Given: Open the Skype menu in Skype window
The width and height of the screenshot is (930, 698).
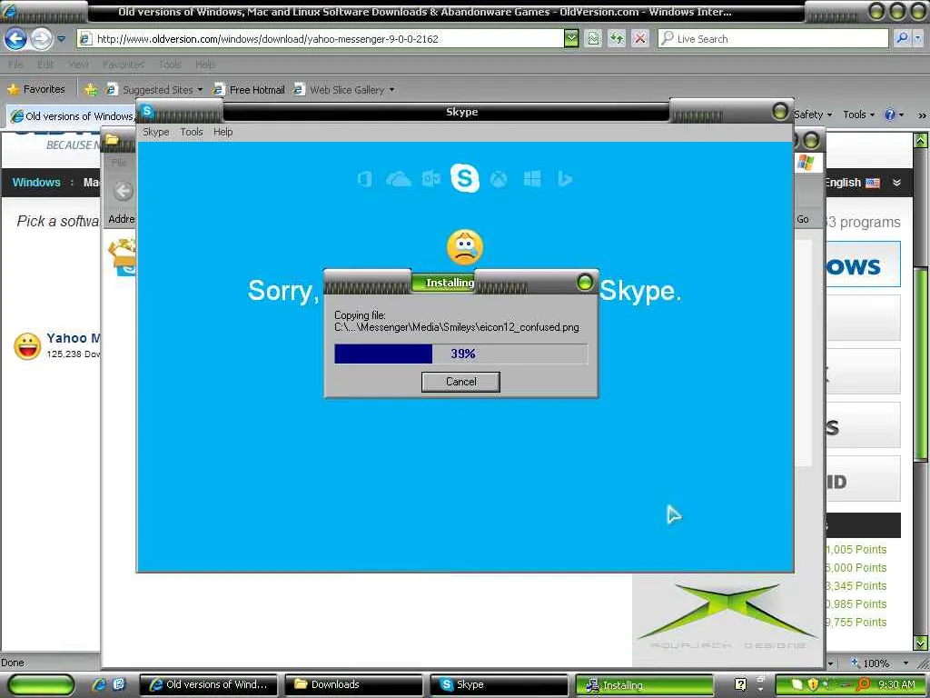Looking at the screenshot, I should [x=156, y=132].
